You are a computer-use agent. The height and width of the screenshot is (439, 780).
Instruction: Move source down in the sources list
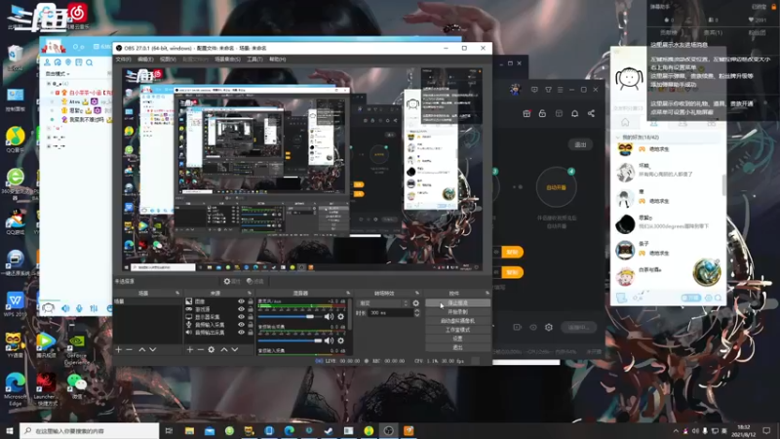coord(235,350)
